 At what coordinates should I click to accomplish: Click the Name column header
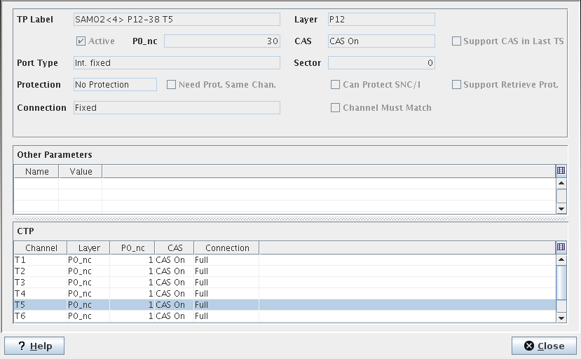36,171
